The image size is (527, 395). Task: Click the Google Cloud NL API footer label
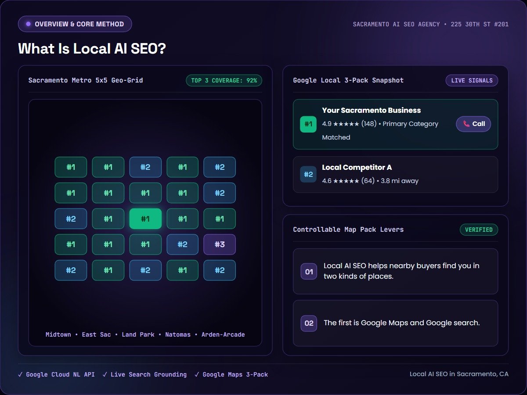pyautogui.click(x=60, y=374)
